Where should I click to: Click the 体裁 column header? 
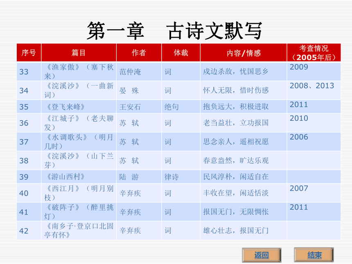(x=181, y=52)
